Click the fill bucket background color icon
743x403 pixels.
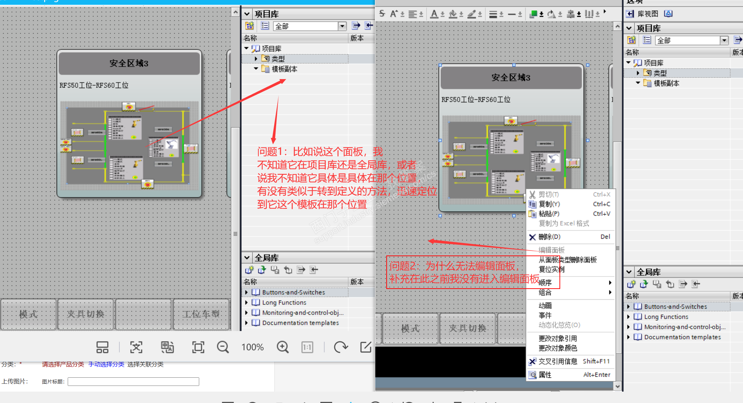coord(453,14)
